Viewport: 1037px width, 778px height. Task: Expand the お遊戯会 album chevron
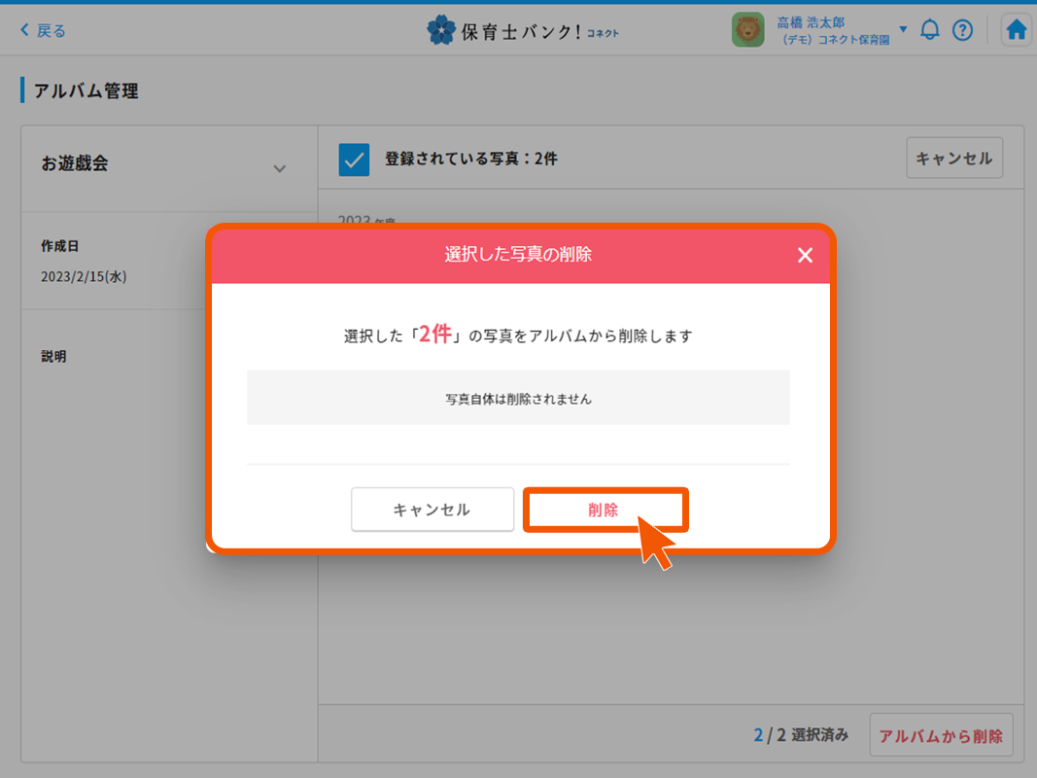280,168
